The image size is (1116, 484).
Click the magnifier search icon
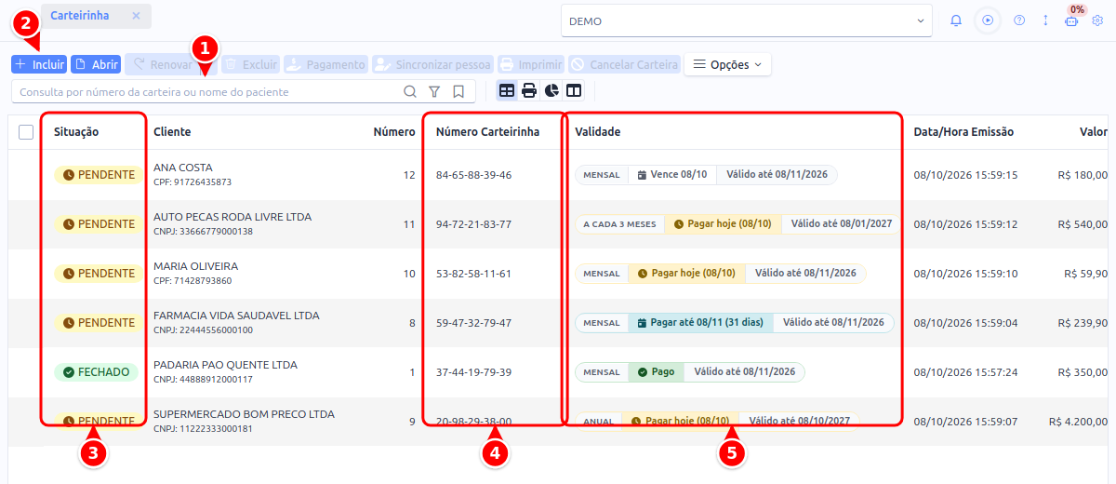[x=410, y=92]
